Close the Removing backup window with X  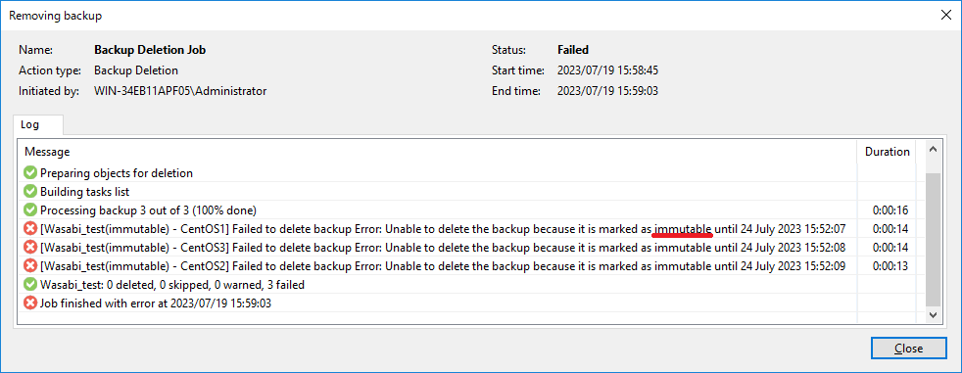pos(946,16)
